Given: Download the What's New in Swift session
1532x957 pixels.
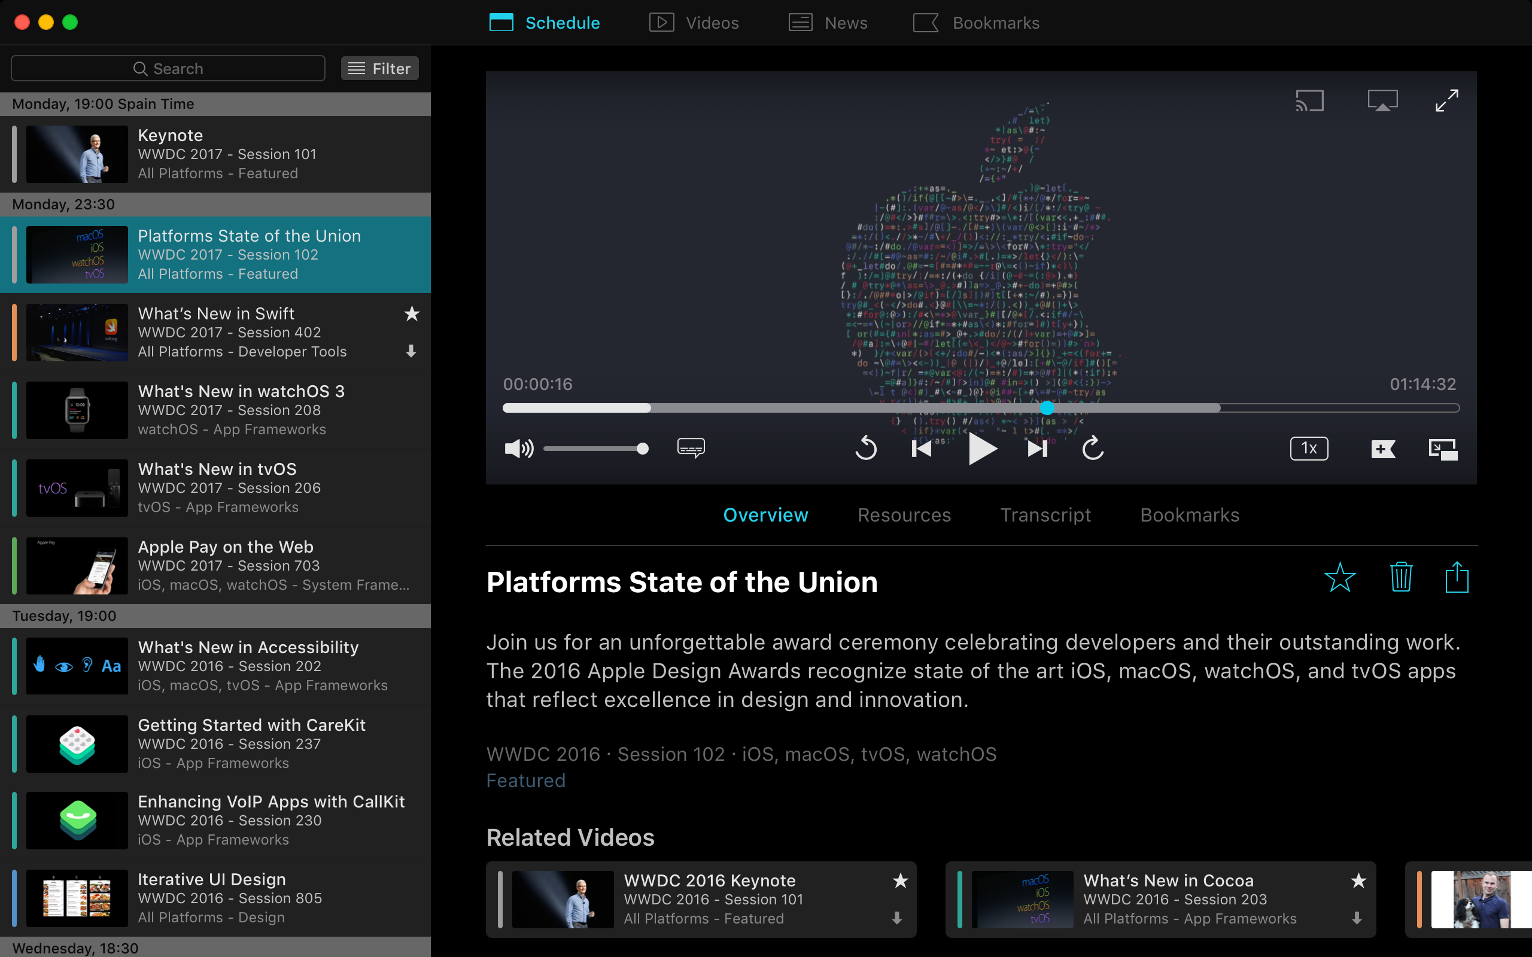Looking at the screenshot, I should (412, 352).
